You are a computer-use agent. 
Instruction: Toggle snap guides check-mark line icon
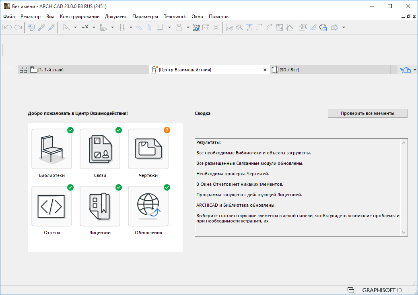pyautogui.click(x=85, y=27)
